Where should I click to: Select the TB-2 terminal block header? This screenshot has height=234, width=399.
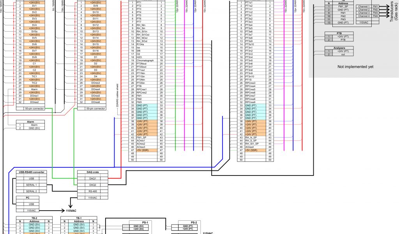34,218
